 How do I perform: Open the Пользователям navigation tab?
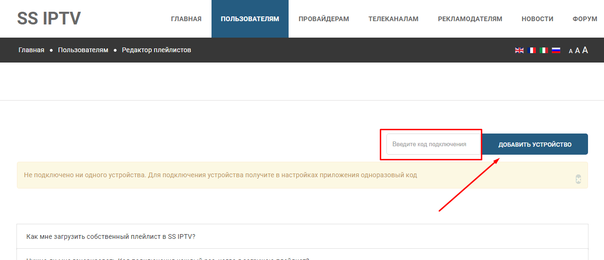[250, 19]
